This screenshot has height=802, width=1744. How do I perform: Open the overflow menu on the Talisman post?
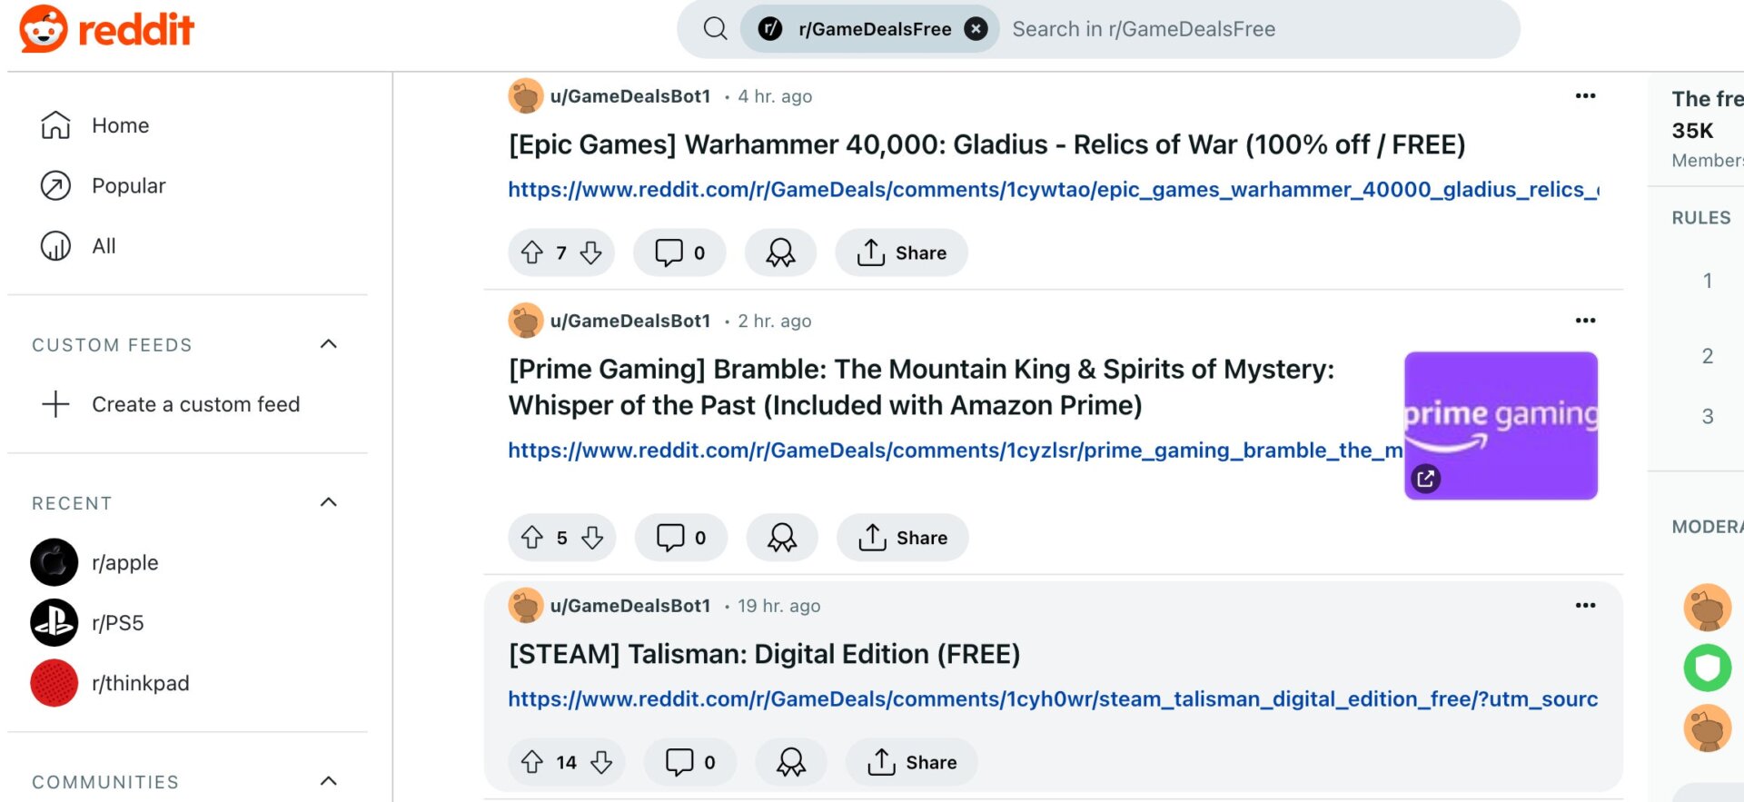click(x=1585, y=605)
